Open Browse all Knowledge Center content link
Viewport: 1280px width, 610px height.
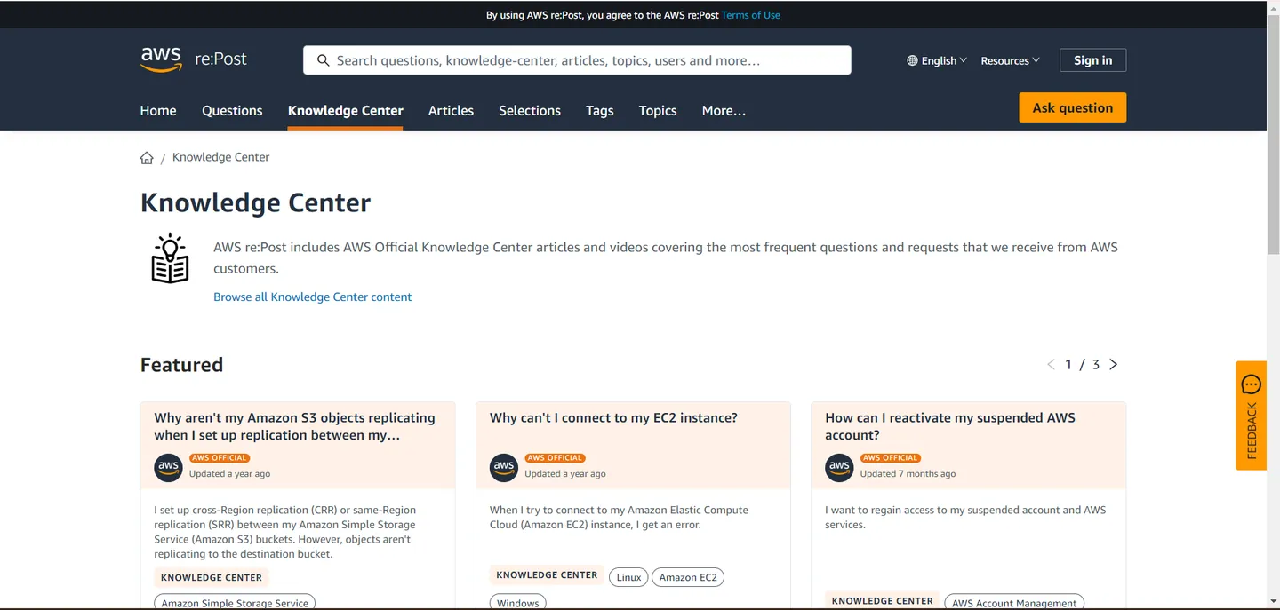[312, 297]
